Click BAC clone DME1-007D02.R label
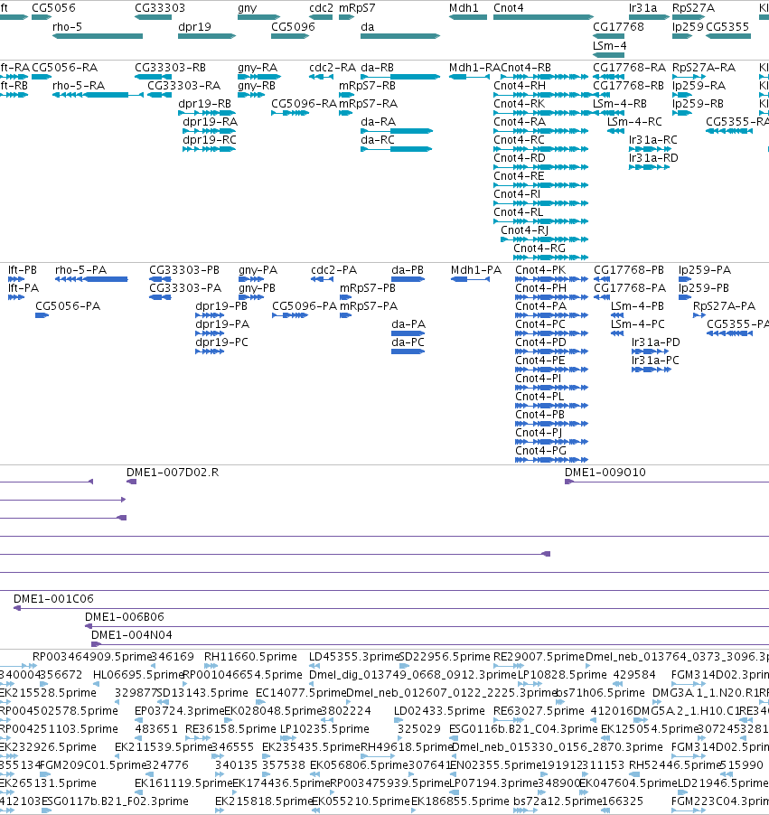This screenshot has width=769, height=815. [x=173, y=473]
